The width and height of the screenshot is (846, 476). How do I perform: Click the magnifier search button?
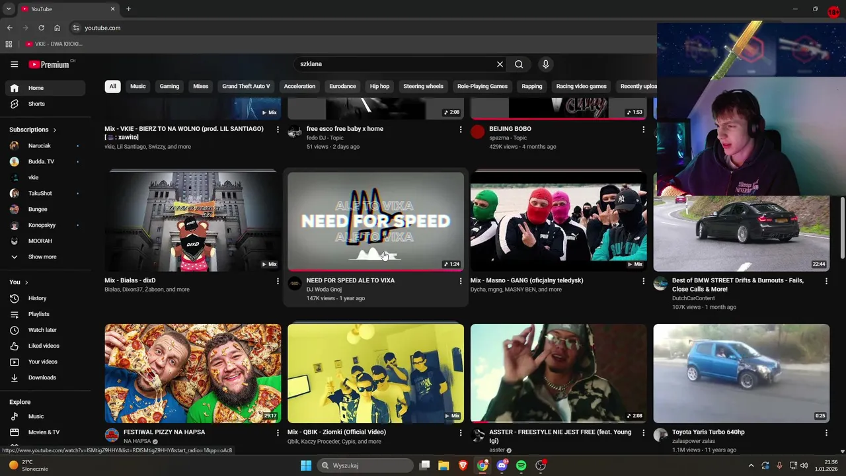tap(519, 64)
